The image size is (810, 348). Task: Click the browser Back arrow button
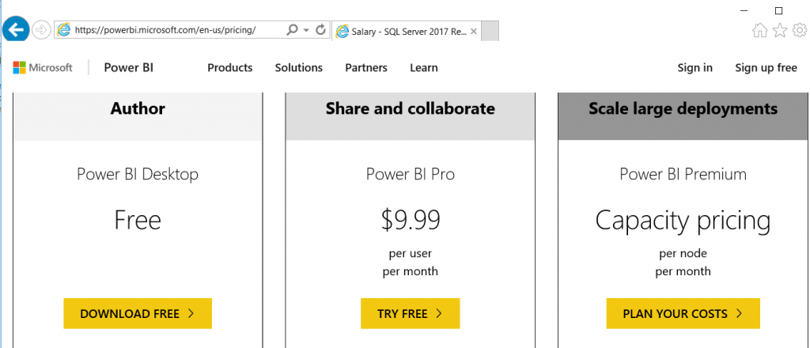tap(17, 30)
